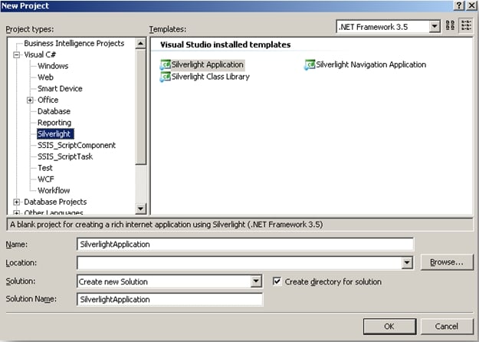Expand the Office tree node

30,100
